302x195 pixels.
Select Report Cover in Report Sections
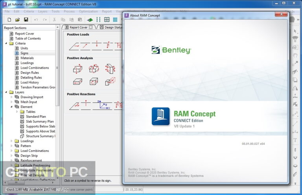tap(24, 33)
